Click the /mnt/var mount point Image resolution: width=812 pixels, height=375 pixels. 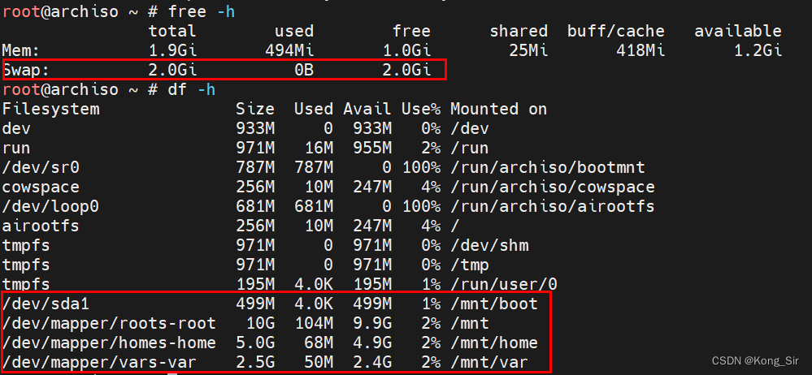489,363
